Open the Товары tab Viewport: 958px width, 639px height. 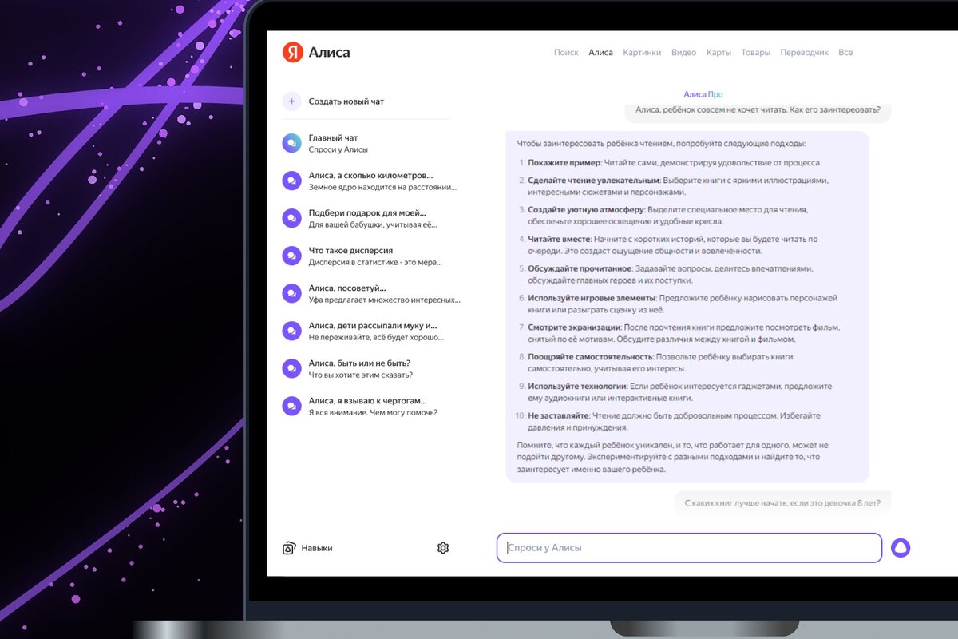[755, 53]
